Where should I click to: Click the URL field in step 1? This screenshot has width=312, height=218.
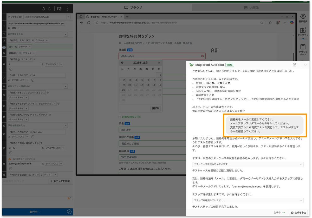coord(36,23)
